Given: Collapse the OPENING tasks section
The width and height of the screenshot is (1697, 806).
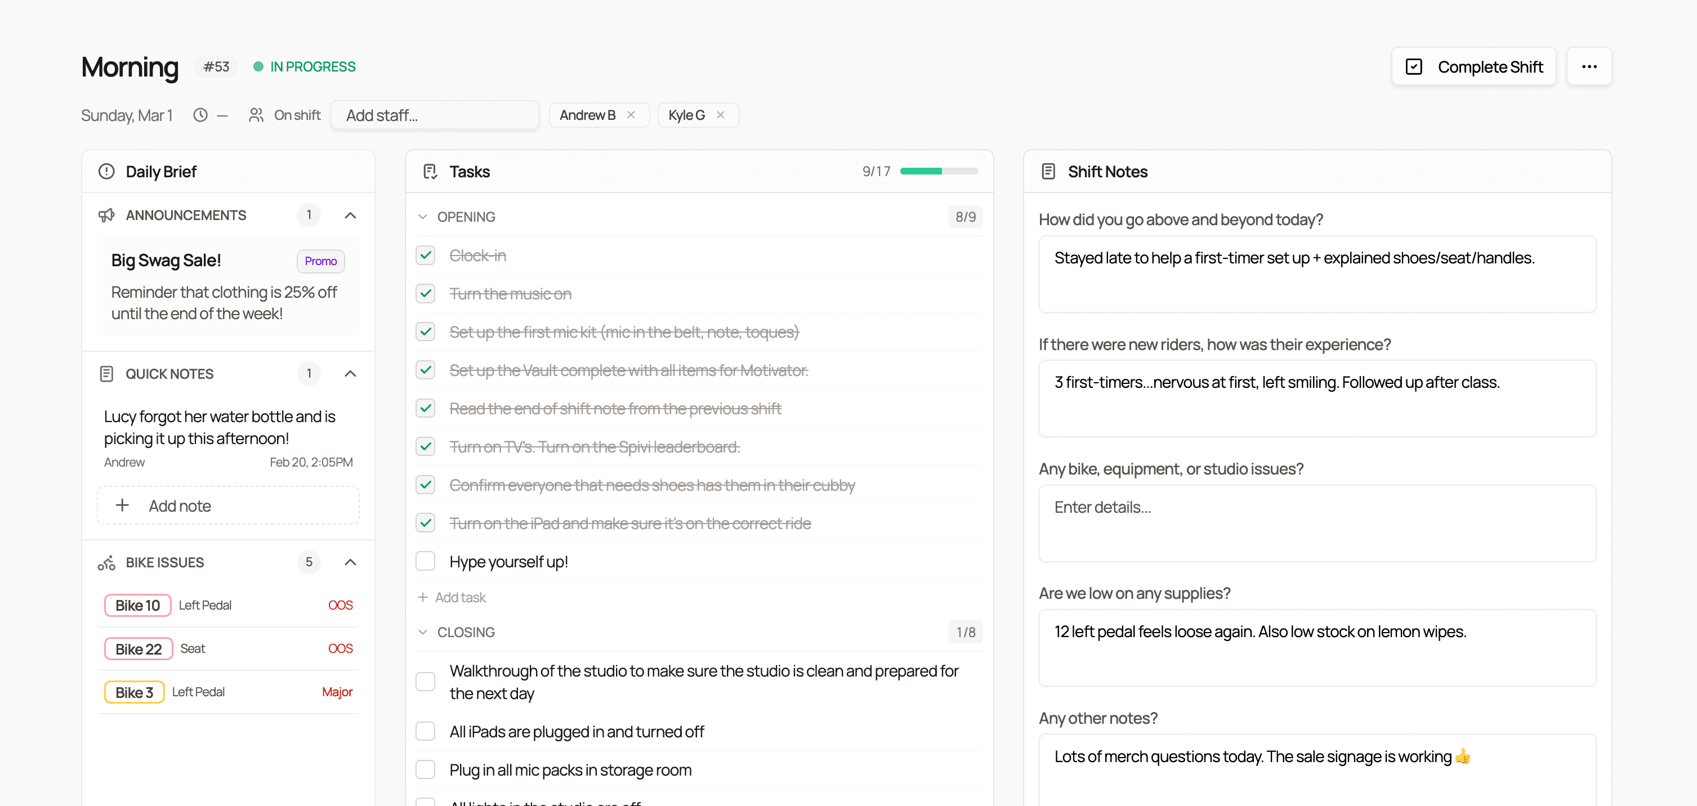Looking at the screenshot, I should pyautogui.click(x=422, y=216).
